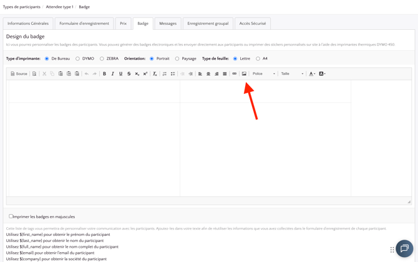The width and height of the screenshot is (418, 262).
Task: Open the Police font dropdown
Action: 263,74
